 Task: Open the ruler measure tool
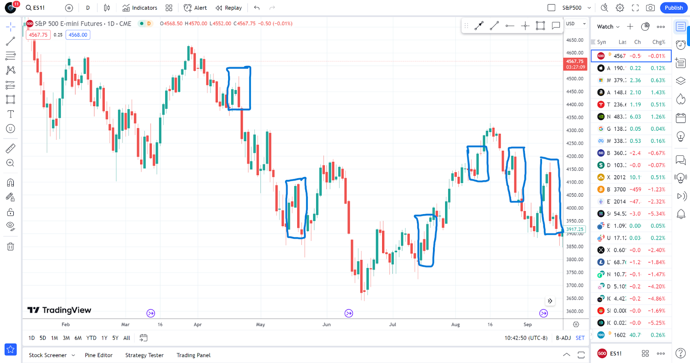(x=10, y=148)
